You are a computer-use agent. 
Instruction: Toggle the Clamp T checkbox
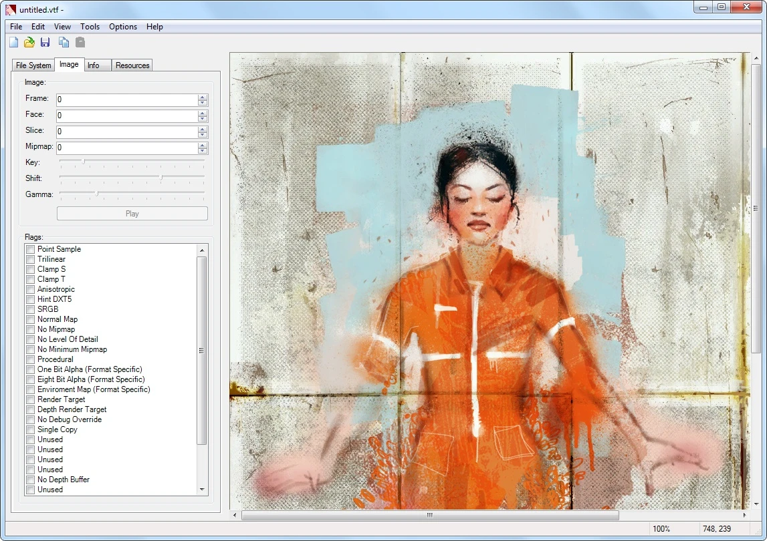coord(30,280)
